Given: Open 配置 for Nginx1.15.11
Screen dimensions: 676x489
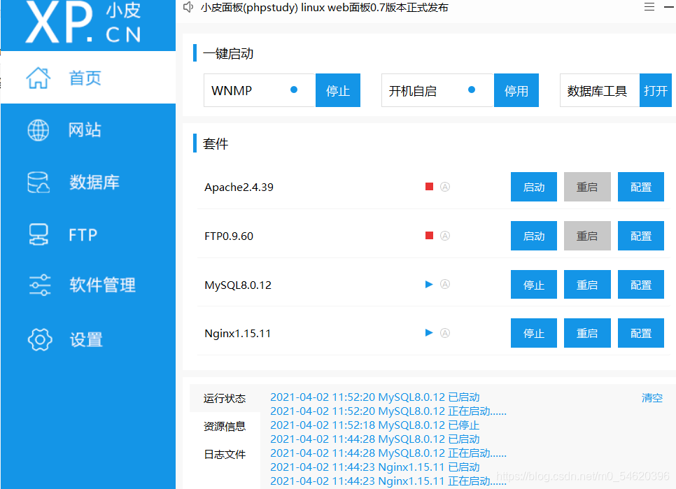Looking at the screenshot, I should tap(640, 333).
